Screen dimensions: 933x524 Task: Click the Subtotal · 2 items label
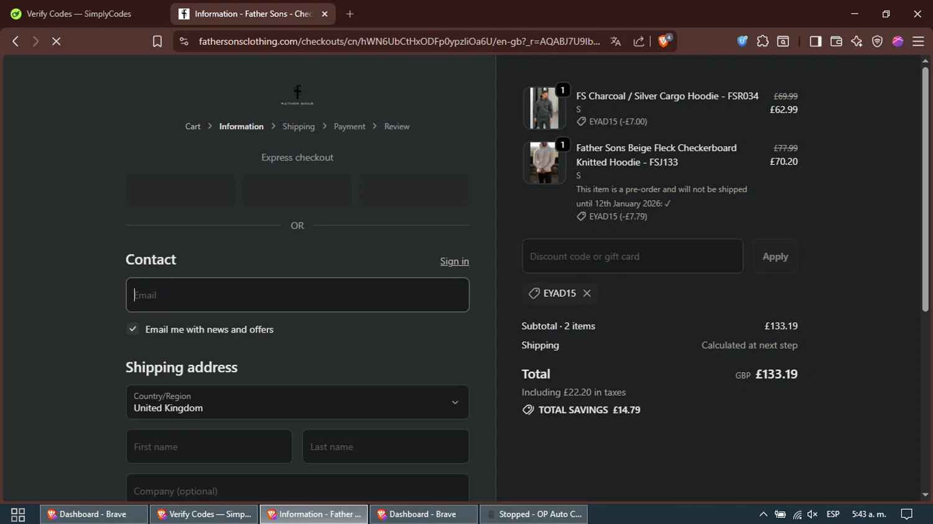[559, 326]
